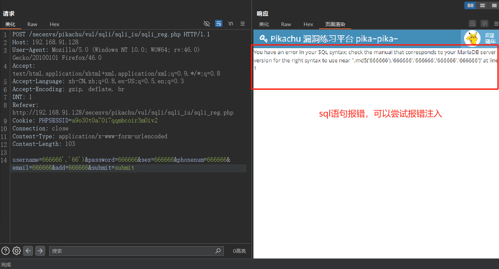Click the Accept-Language header line
Viewport: 499px width, 269px height.
(x=98, y=81)
